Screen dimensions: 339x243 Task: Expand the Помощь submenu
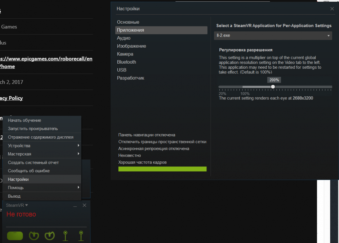[41, 187]
